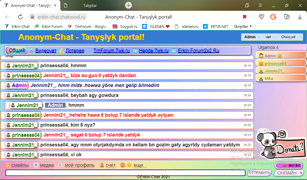Click the avatar icon beside kbka

[261, 79]
